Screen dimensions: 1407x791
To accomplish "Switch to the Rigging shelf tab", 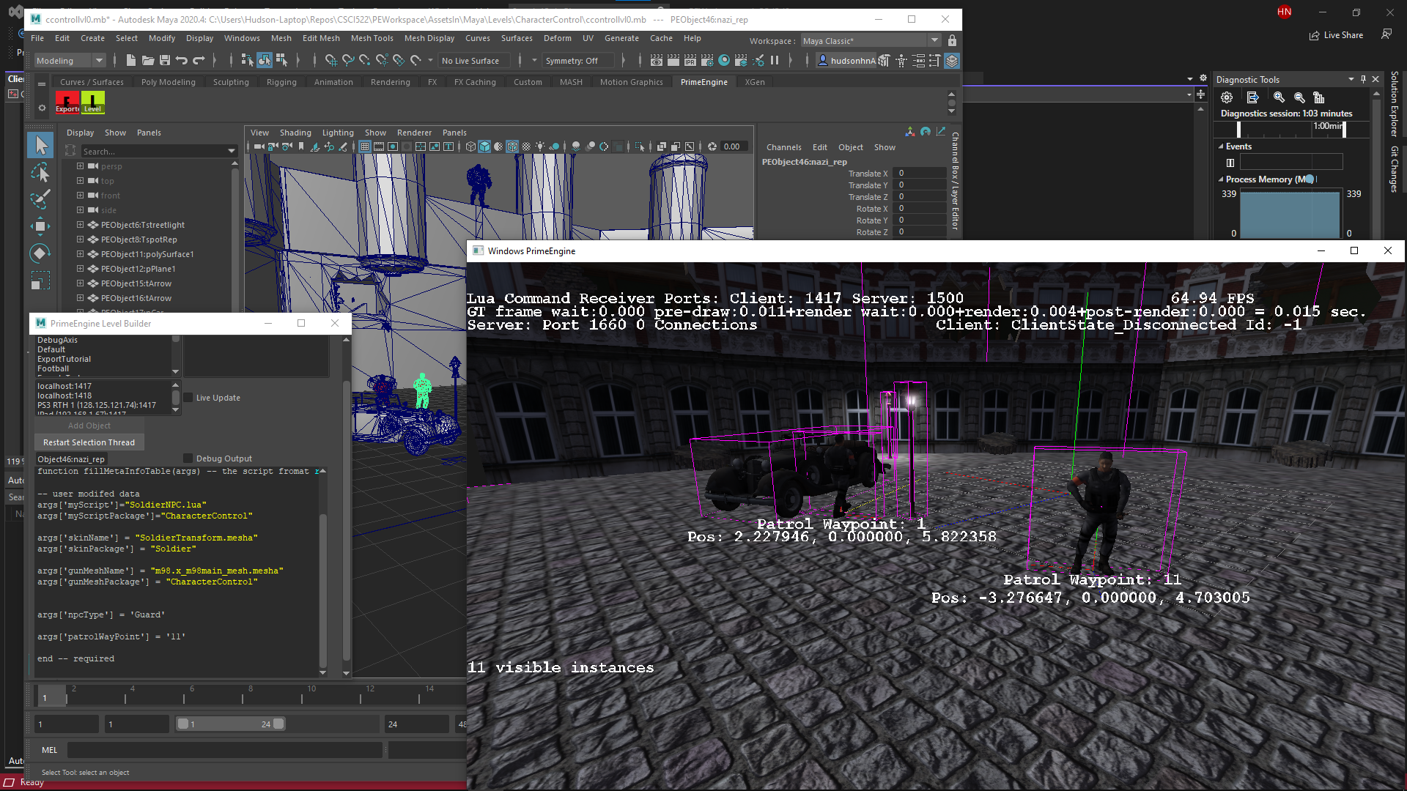I will coord(281,82).
